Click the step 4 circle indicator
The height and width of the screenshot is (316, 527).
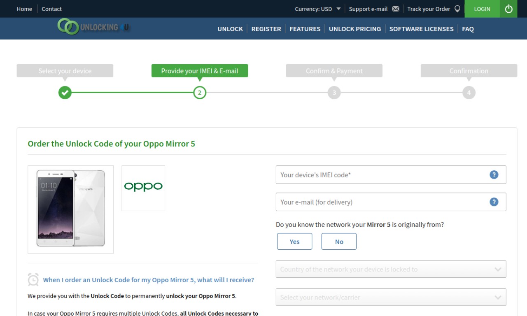pos(469,93)
